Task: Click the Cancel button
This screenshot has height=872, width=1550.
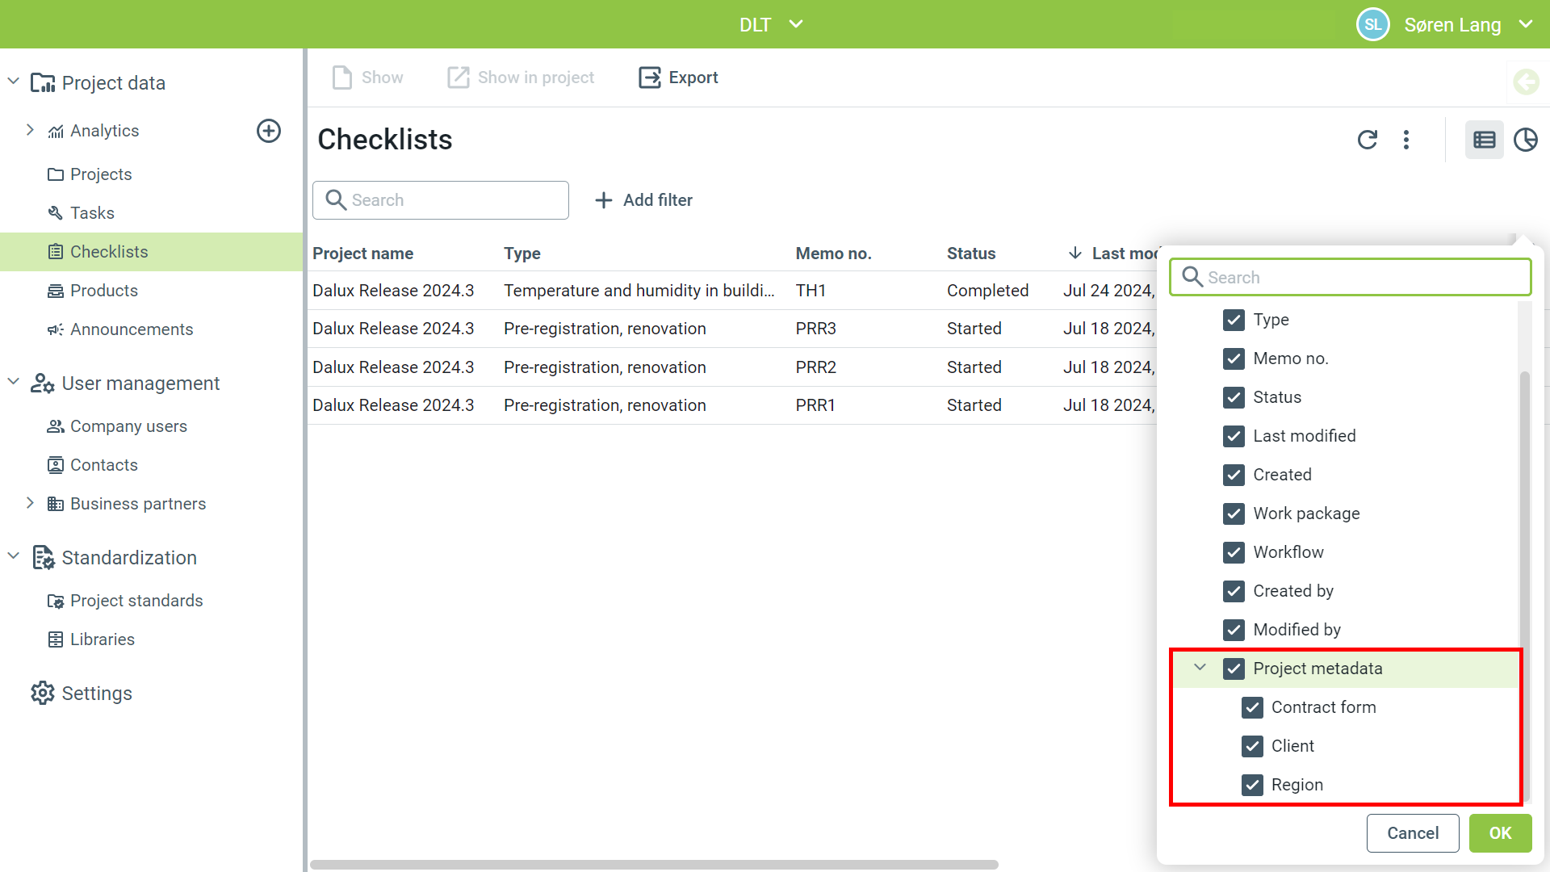Action: pyautogui.click(x=1412, y=833)
